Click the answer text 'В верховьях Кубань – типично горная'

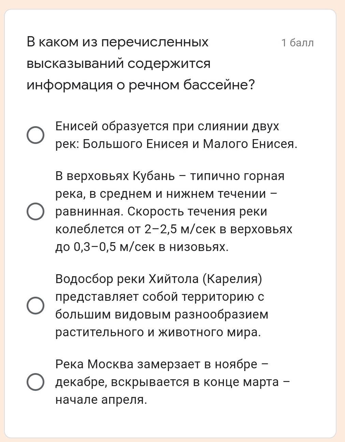coord(170,176)
